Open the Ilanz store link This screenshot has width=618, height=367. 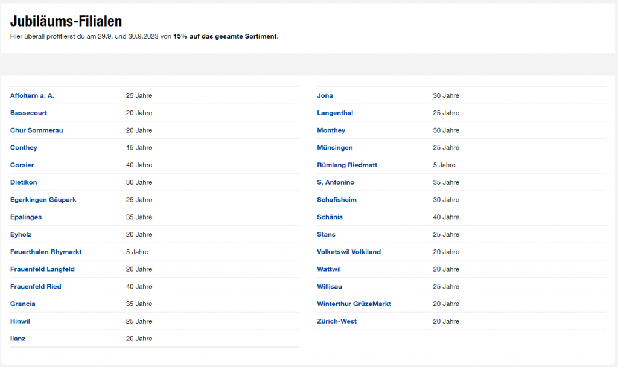[18, 339]
